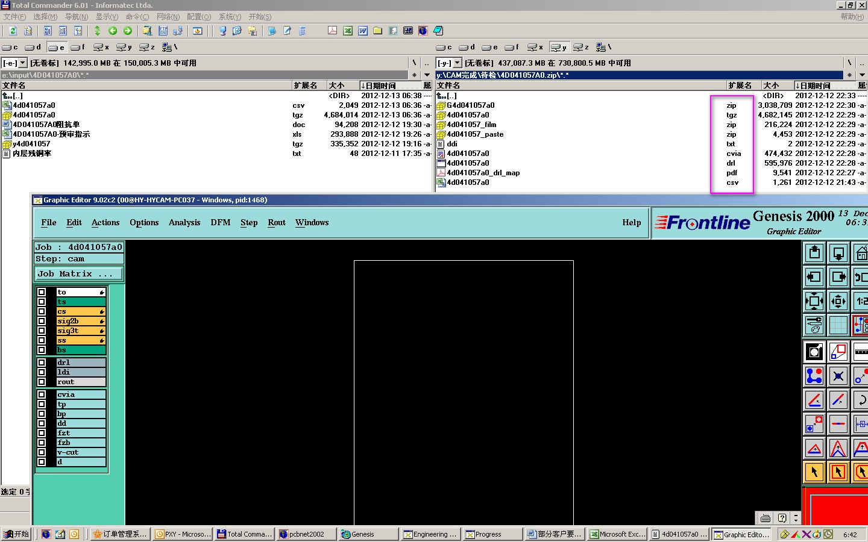Click the Word icon in Total Commander toolbar

pyautogui.click(x=363, y=31)
